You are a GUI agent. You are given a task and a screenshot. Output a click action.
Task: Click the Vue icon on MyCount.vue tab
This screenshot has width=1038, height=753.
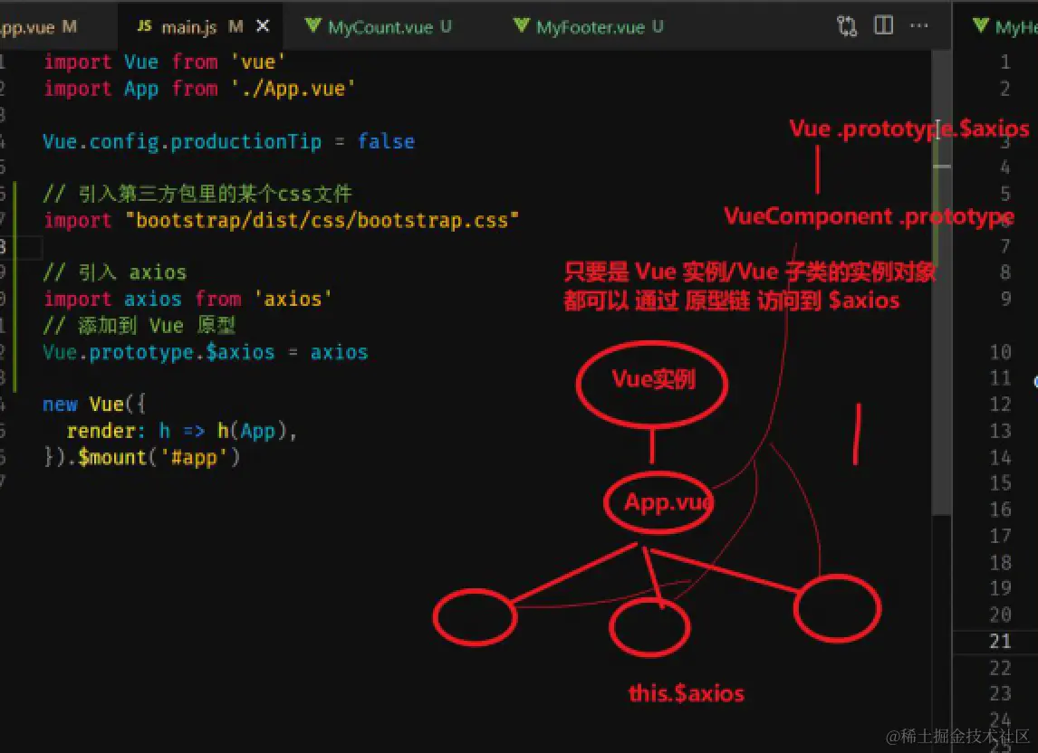click(x=313, y=26)
